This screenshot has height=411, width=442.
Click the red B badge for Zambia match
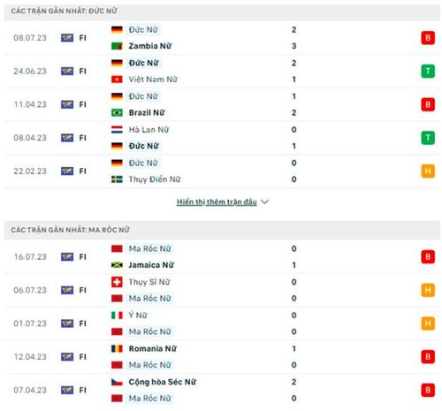pyautogui.click(x=428, y=38)
